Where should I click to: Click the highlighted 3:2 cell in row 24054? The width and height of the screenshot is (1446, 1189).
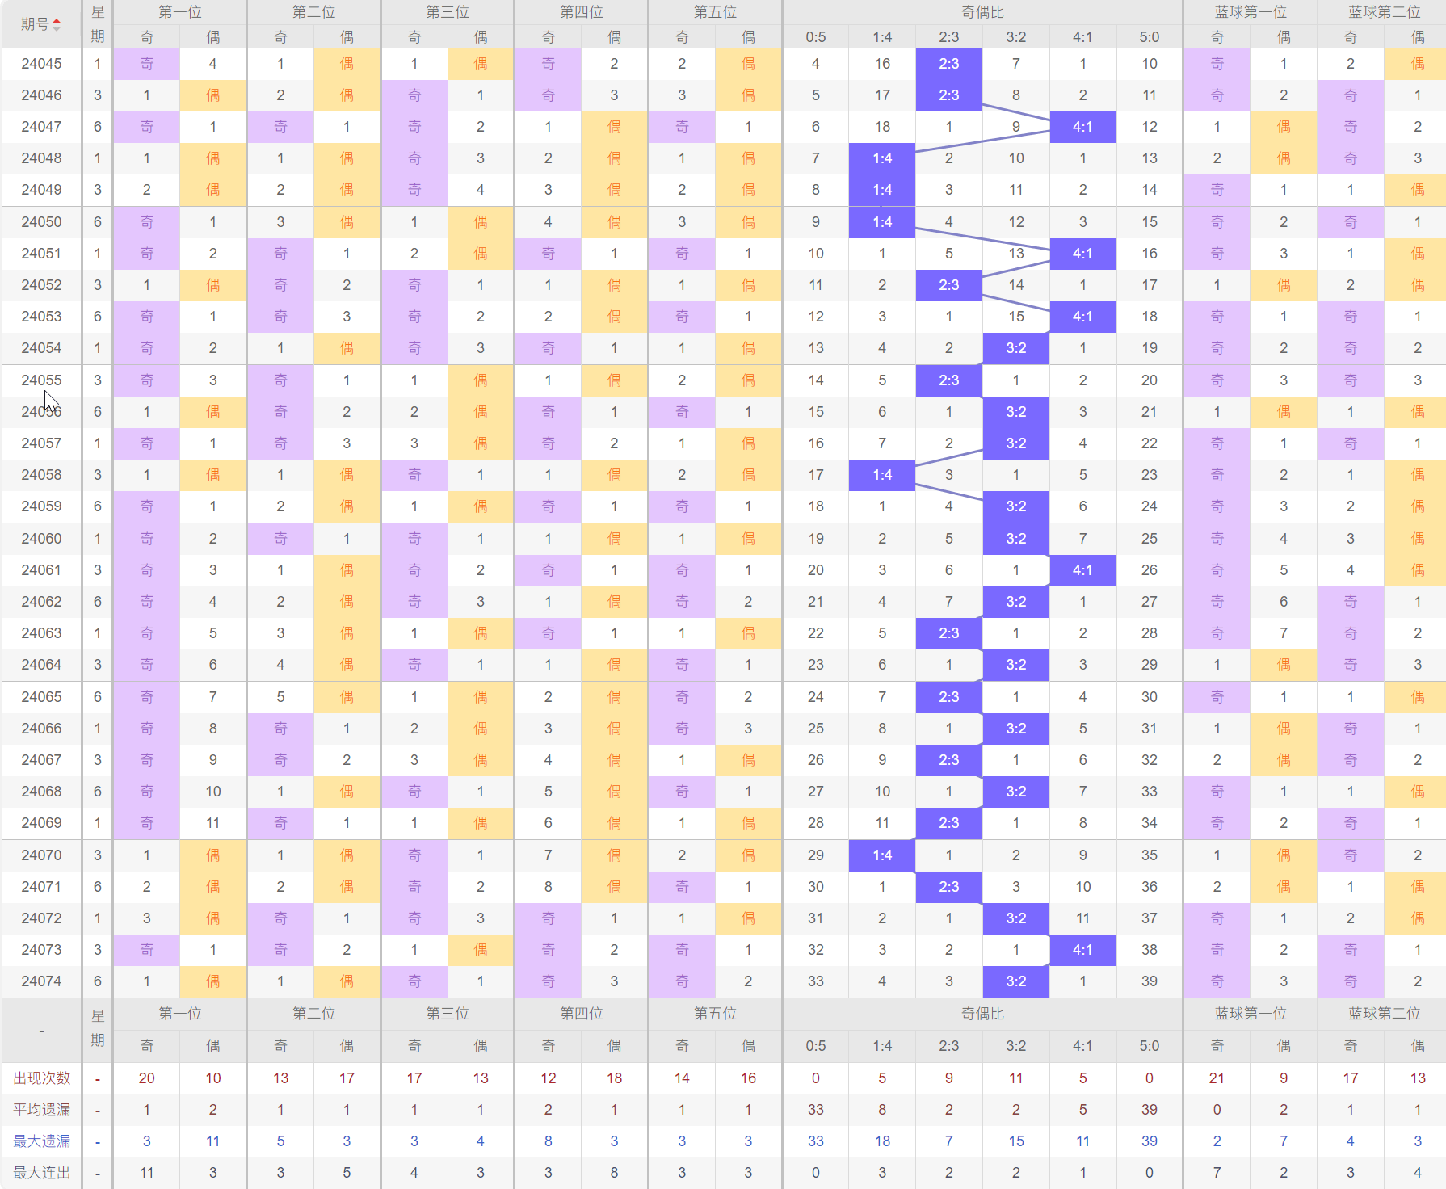pos(1016,348)
